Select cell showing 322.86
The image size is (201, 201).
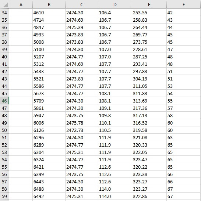coord(149,196)
